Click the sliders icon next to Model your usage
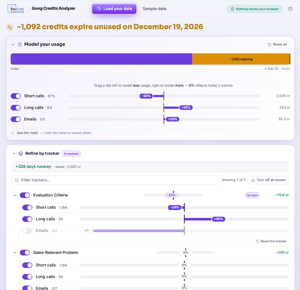 pos(20,45)
